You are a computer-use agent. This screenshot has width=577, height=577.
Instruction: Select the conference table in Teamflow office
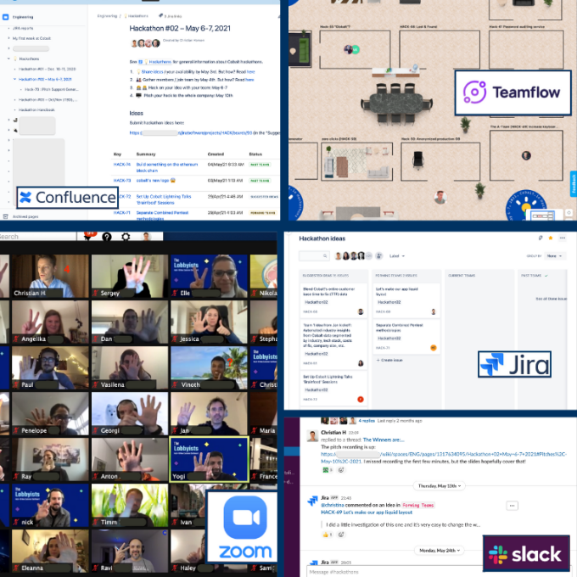[396, 104]
